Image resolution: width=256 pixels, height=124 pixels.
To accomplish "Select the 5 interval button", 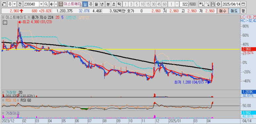I will (x=137, y=4).
